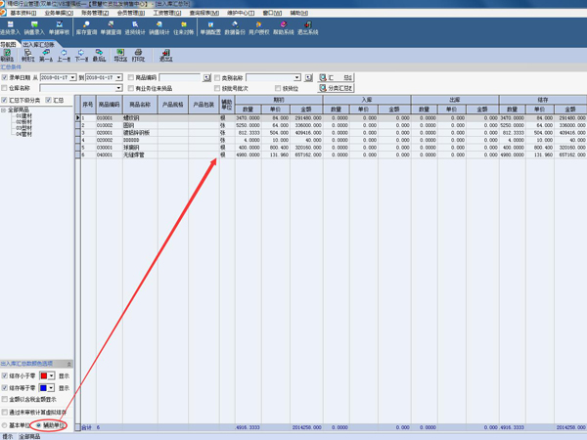The image size is (587, 440).
Task: Collapse the 出入库汇总数颜色选项 panel
Action: coord(69,364)
